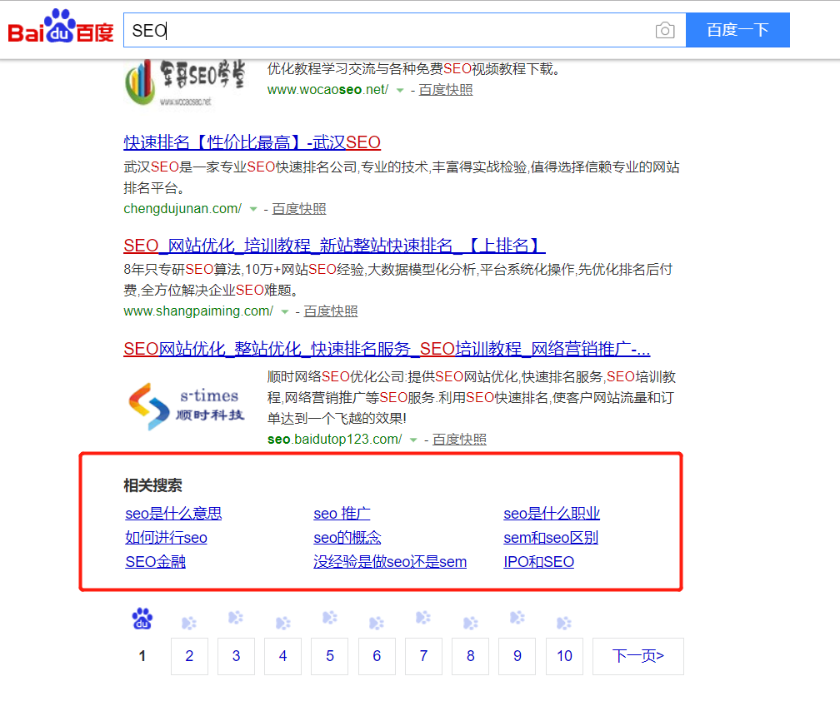The width and height of the screenshot is (840, 701).
Task: Go to page 5 of search results
Action: 330,656
